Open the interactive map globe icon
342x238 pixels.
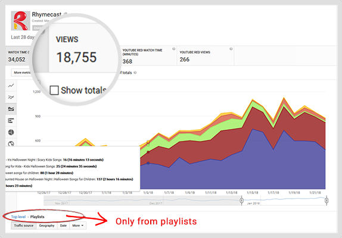point(11,144)
